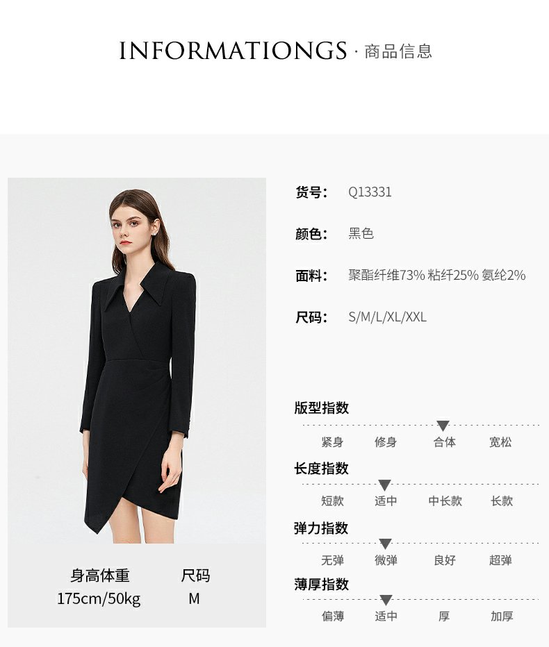549x647 pixels.
Task: Click the 长款 length label
Action: pos(502,501)
